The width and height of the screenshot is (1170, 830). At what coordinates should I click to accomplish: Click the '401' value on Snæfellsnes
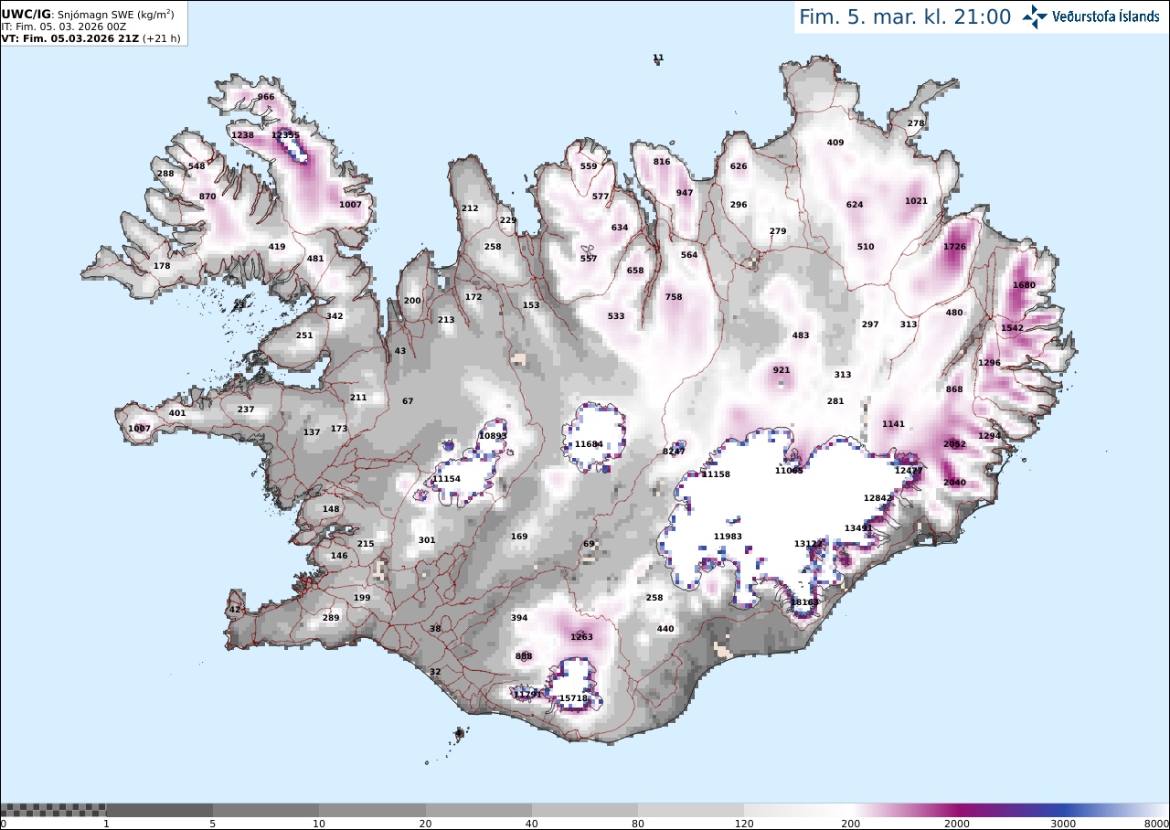[177, 413]
